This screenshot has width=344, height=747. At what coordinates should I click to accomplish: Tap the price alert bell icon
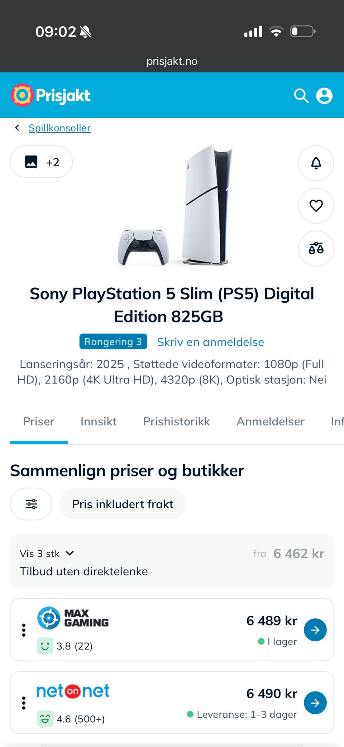tap(316, 163)
